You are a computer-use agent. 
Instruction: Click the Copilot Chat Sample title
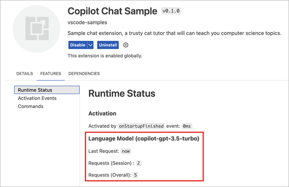[112, 10]
